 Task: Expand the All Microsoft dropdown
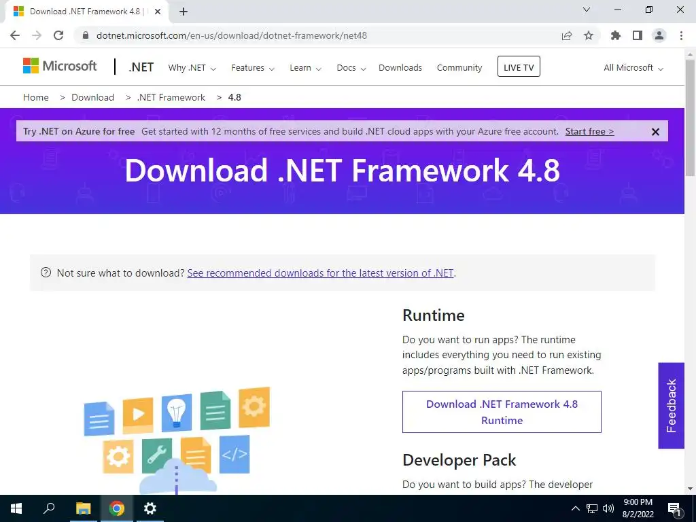coord(633,68)
